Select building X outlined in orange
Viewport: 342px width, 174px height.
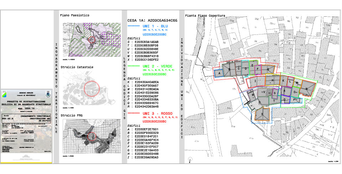[263, 114]
